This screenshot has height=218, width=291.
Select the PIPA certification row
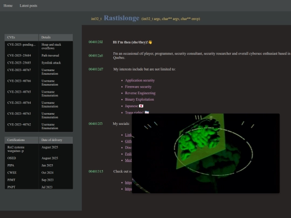pyautogui.click(x=39, y=165)
